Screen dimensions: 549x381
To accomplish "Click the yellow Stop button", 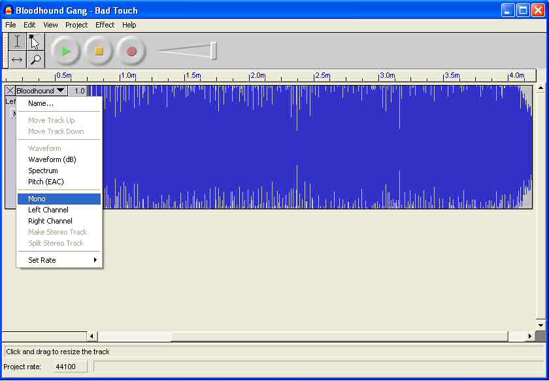I will pos(99,52).
